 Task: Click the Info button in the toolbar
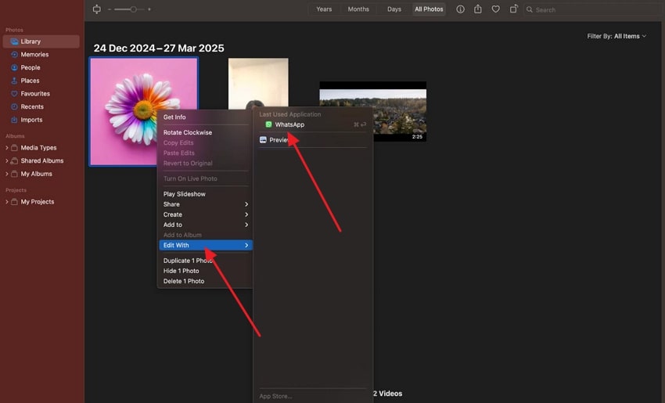tap(460, 9)
